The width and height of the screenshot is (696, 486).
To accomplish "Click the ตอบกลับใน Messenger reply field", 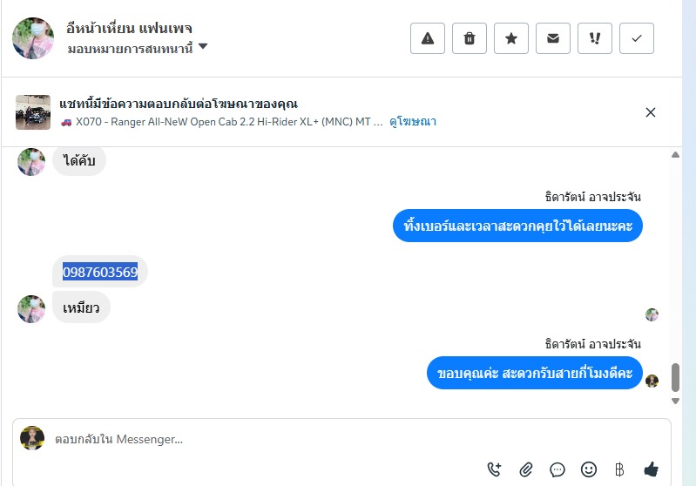I will 261,440.
